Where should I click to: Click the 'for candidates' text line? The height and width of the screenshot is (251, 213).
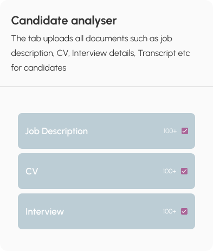tap(38, 68)
